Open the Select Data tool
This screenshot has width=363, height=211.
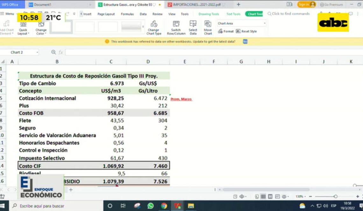click(193, 24)
